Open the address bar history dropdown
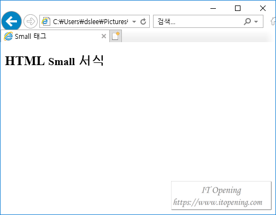276x215 pixels. click(134, 22)
